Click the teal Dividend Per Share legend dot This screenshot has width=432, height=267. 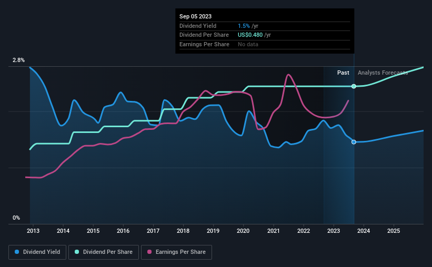[77, 252]
